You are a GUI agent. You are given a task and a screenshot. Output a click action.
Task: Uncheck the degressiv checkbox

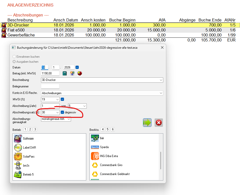click(62, 112)
